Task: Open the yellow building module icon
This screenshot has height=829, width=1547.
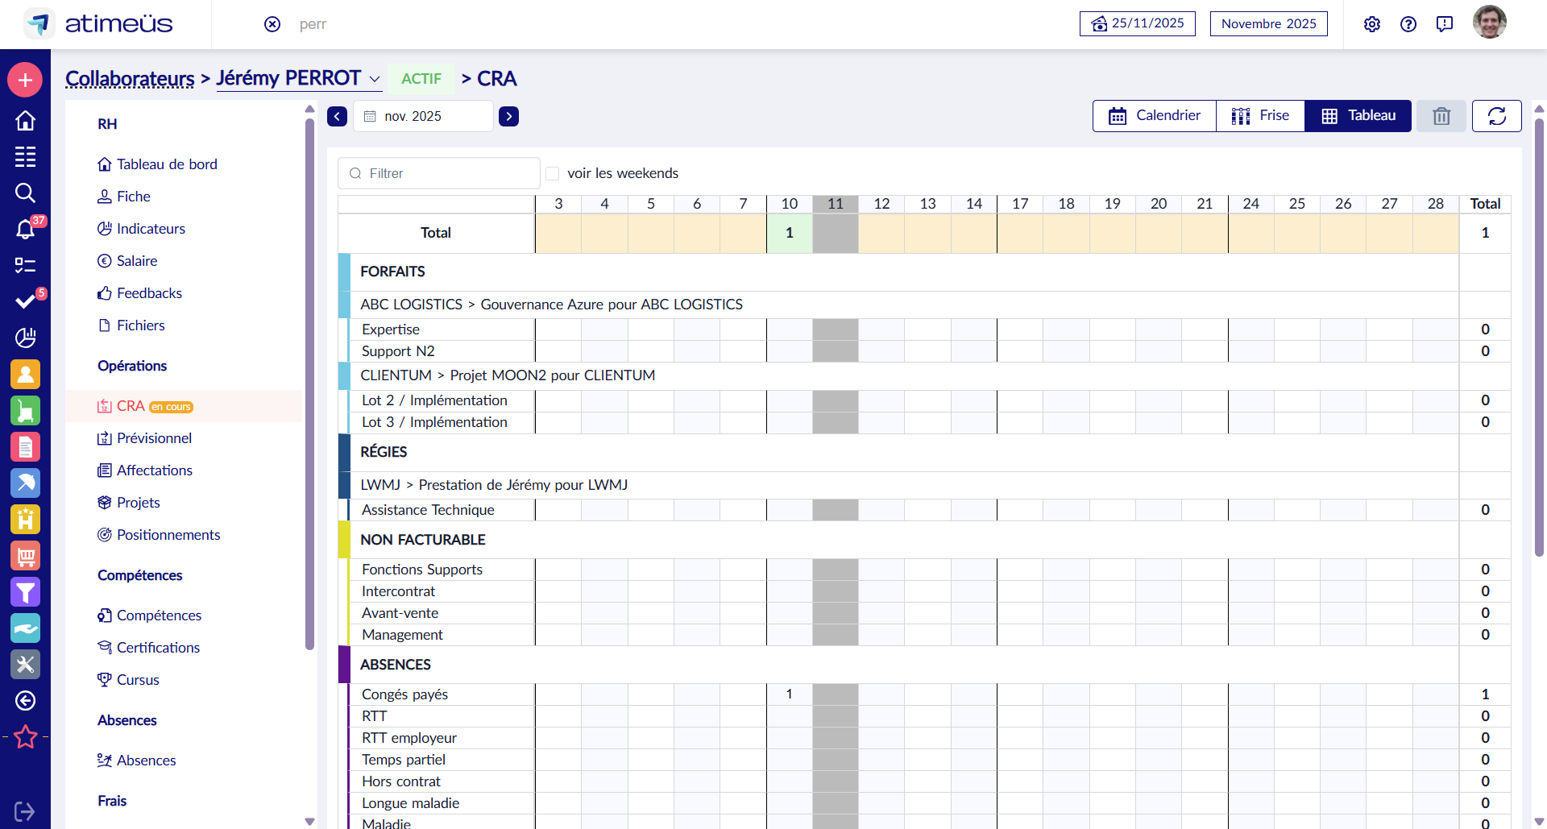Action: (25, 519)
